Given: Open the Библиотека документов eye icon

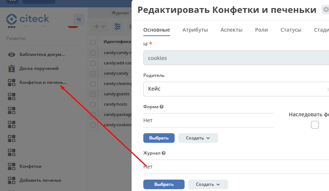Looking at the screenshot, I should click(11, 54).
